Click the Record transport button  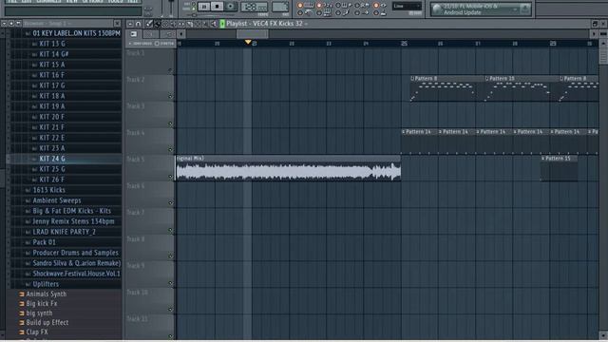click(230, 6)
